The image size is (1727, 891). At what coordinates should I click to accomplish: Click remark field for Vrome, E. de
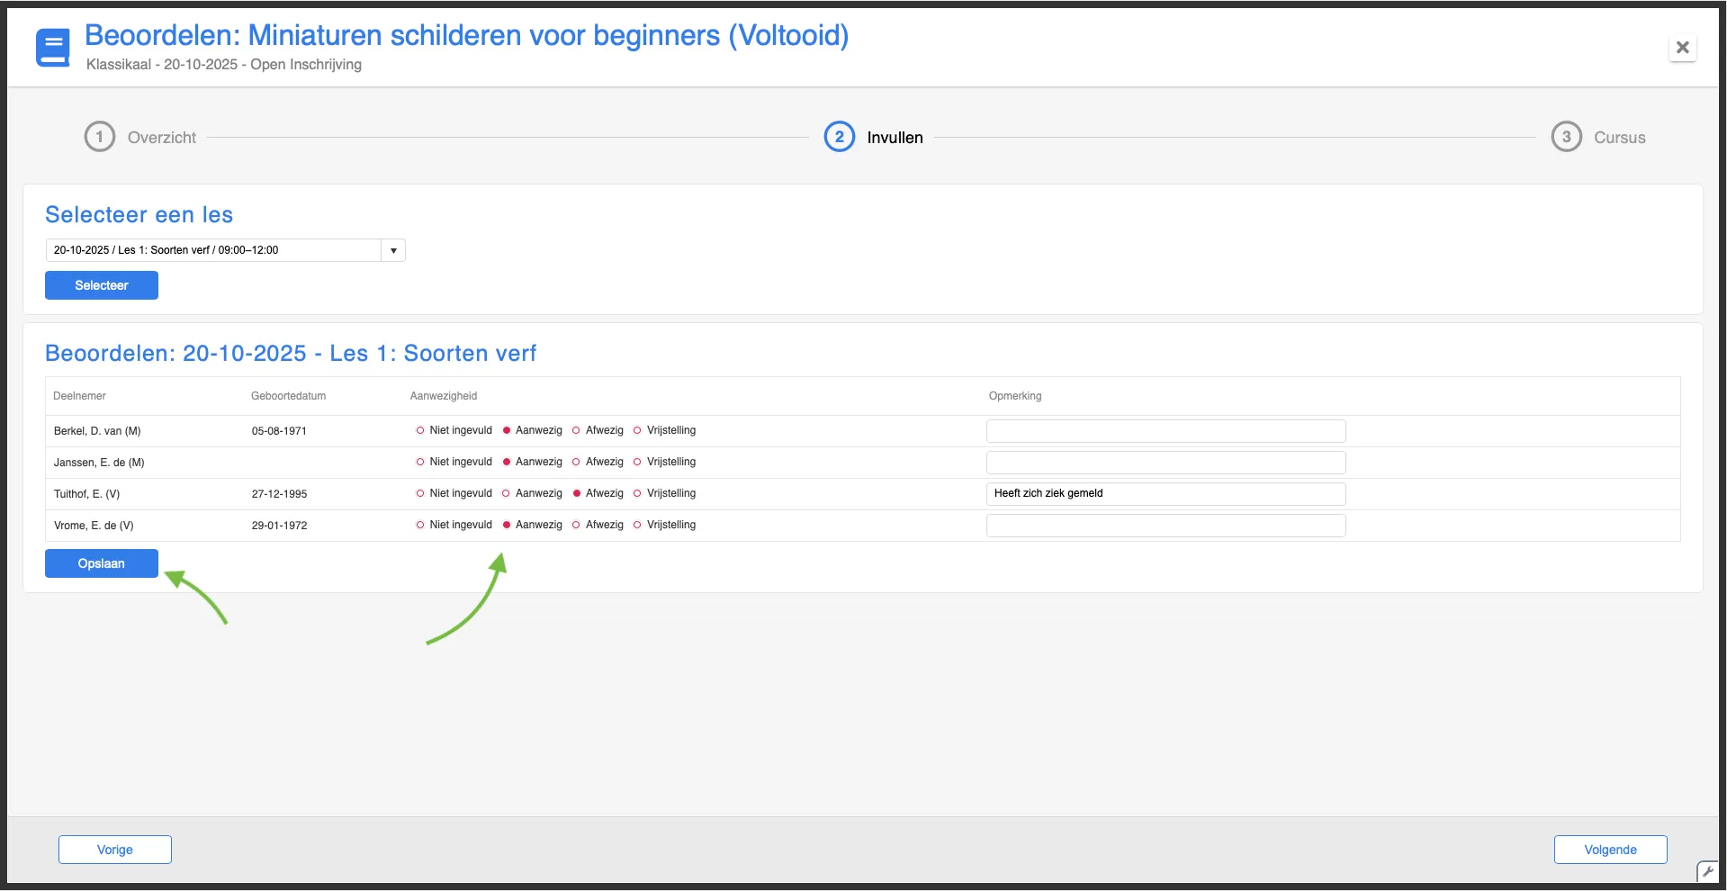pos(1165,526)
